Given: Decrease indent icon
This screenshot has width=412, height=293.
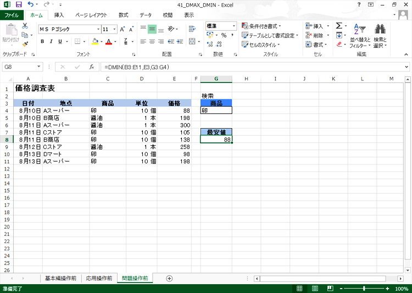Looking at the screenshot, I should tap(171, 42).
